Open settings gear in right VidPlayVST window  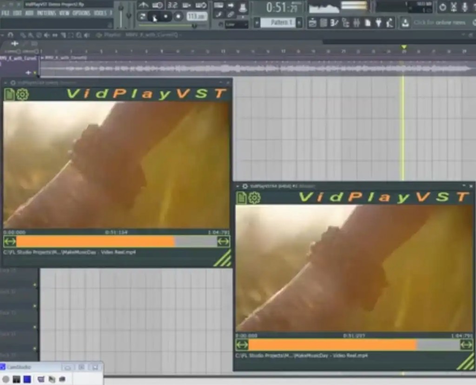point(254,198)
